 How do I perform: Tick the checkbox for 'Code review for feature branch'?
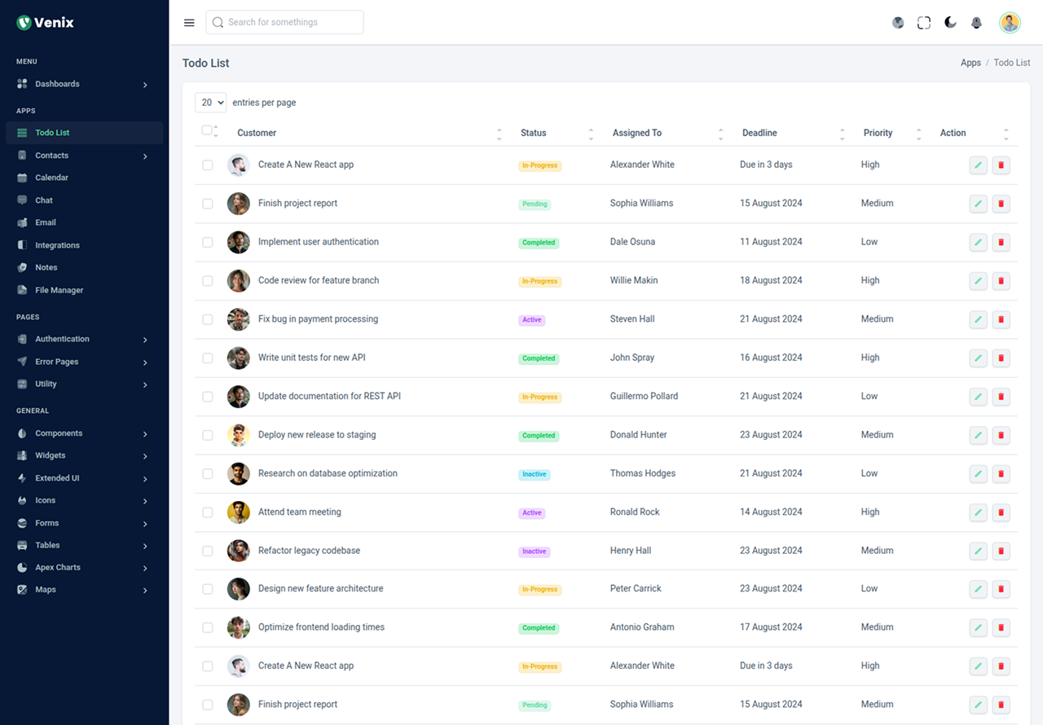[x=208, y=280]
